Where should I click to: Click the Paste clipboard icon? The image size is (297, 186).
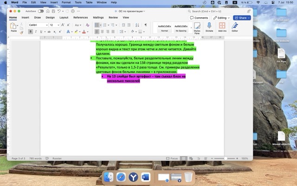[x=13, y=26]
